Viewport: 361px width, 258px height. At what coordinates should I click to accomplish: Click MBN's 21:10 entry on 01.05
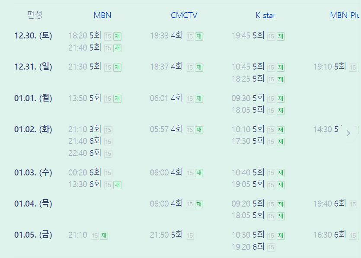[x=78, y=235]
